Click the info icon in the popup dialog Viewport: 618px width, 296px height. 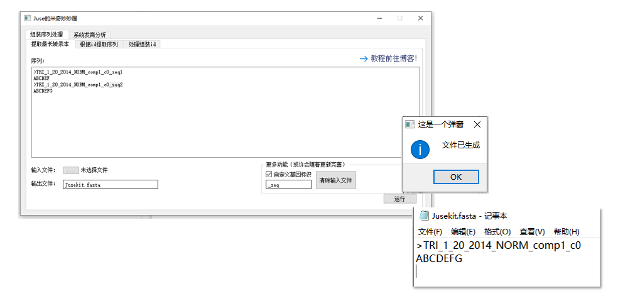click(x=420, y=149)
